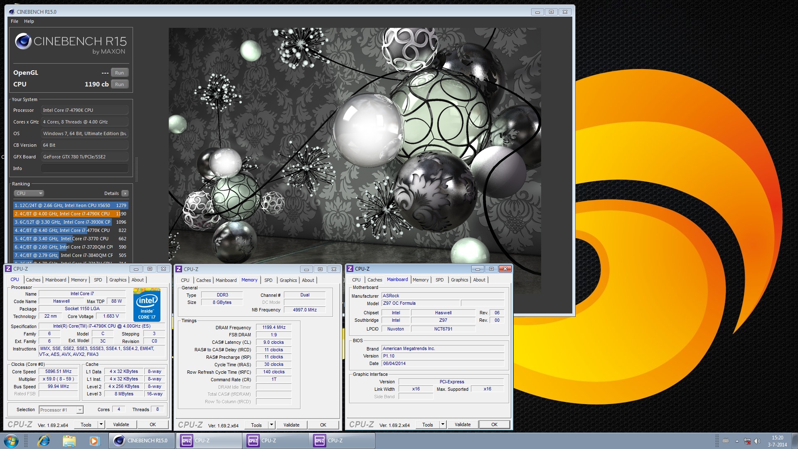Click Validate in CPU-Z CPU window
The image size is (798, 449).
tap(121, 424)
